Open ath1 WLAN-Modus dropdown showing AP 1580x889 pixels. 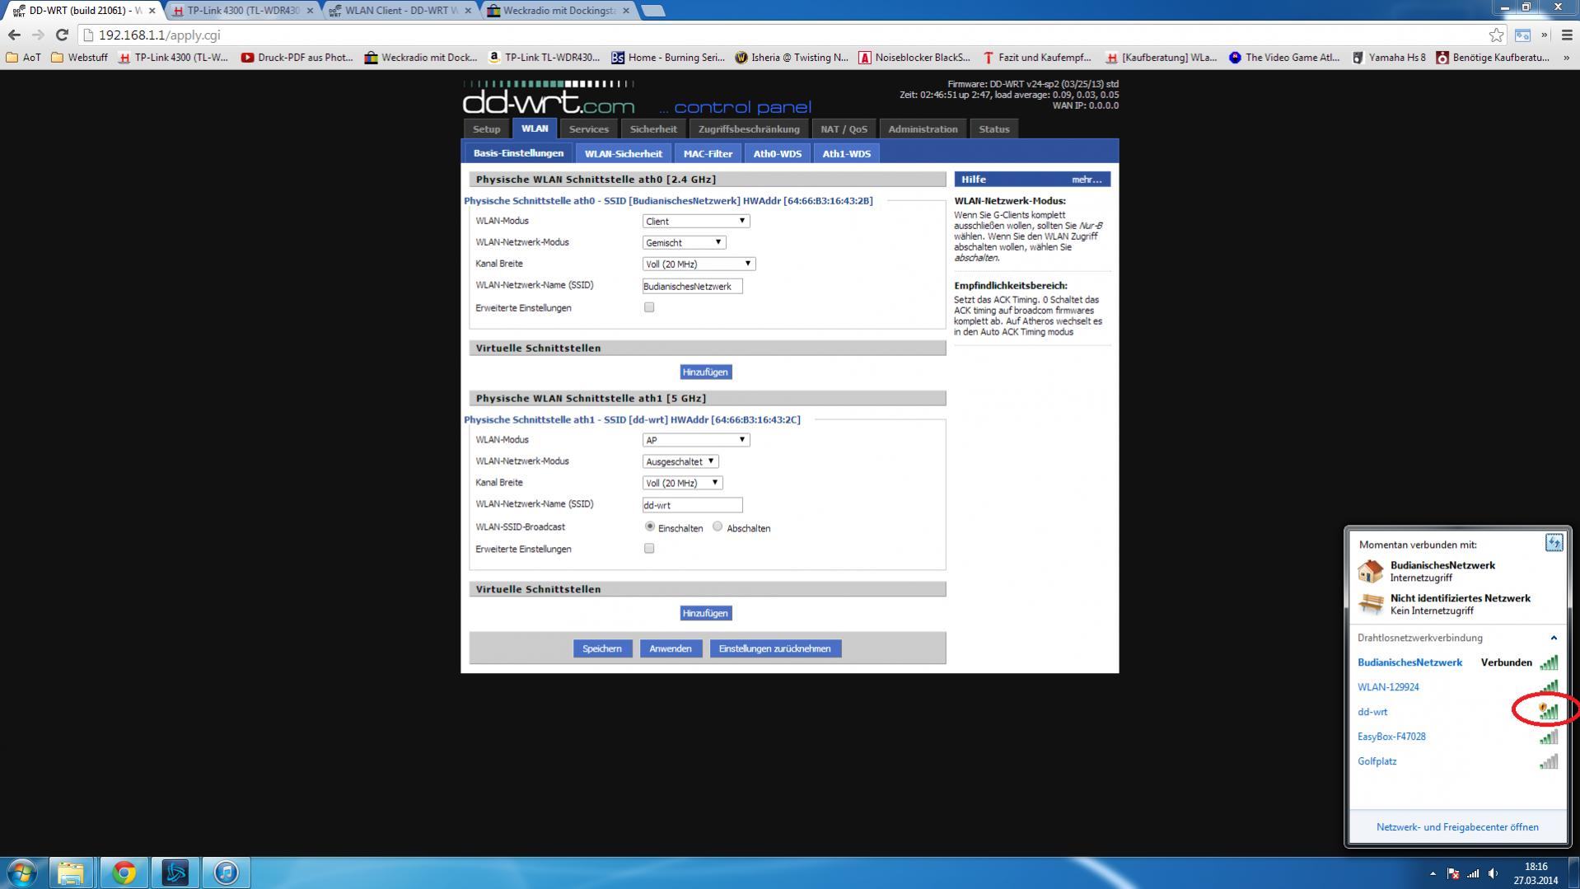[x=696, y=440]
